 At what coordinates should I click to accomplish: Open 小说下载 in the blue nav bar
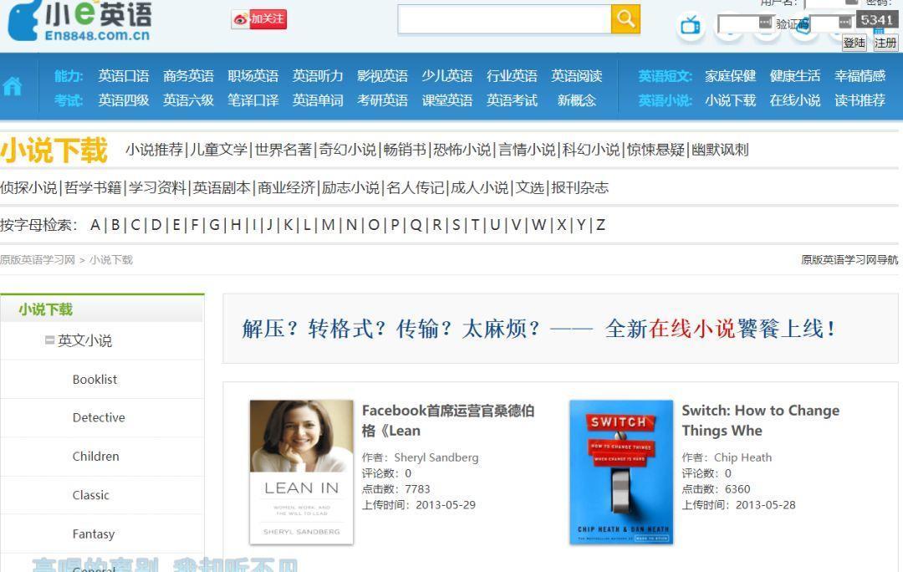click(730, 100)
